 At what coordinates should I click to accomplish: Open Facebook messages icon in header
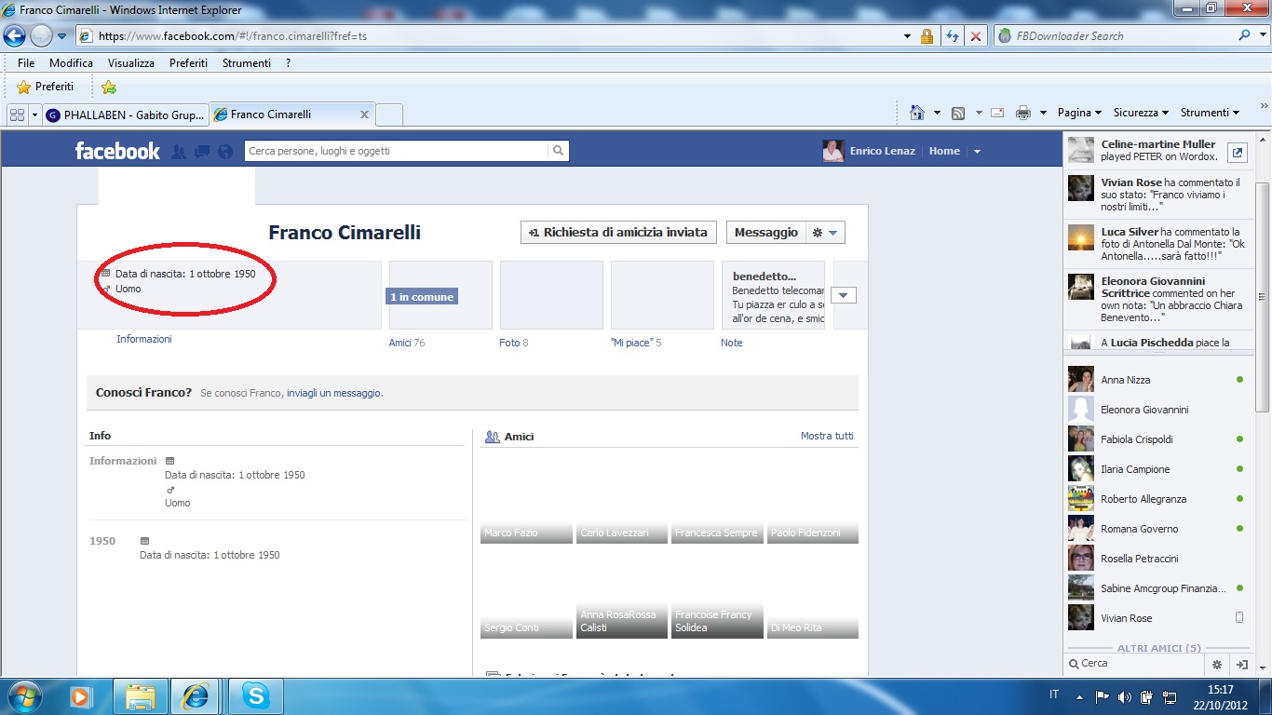(x=202, y=152)
